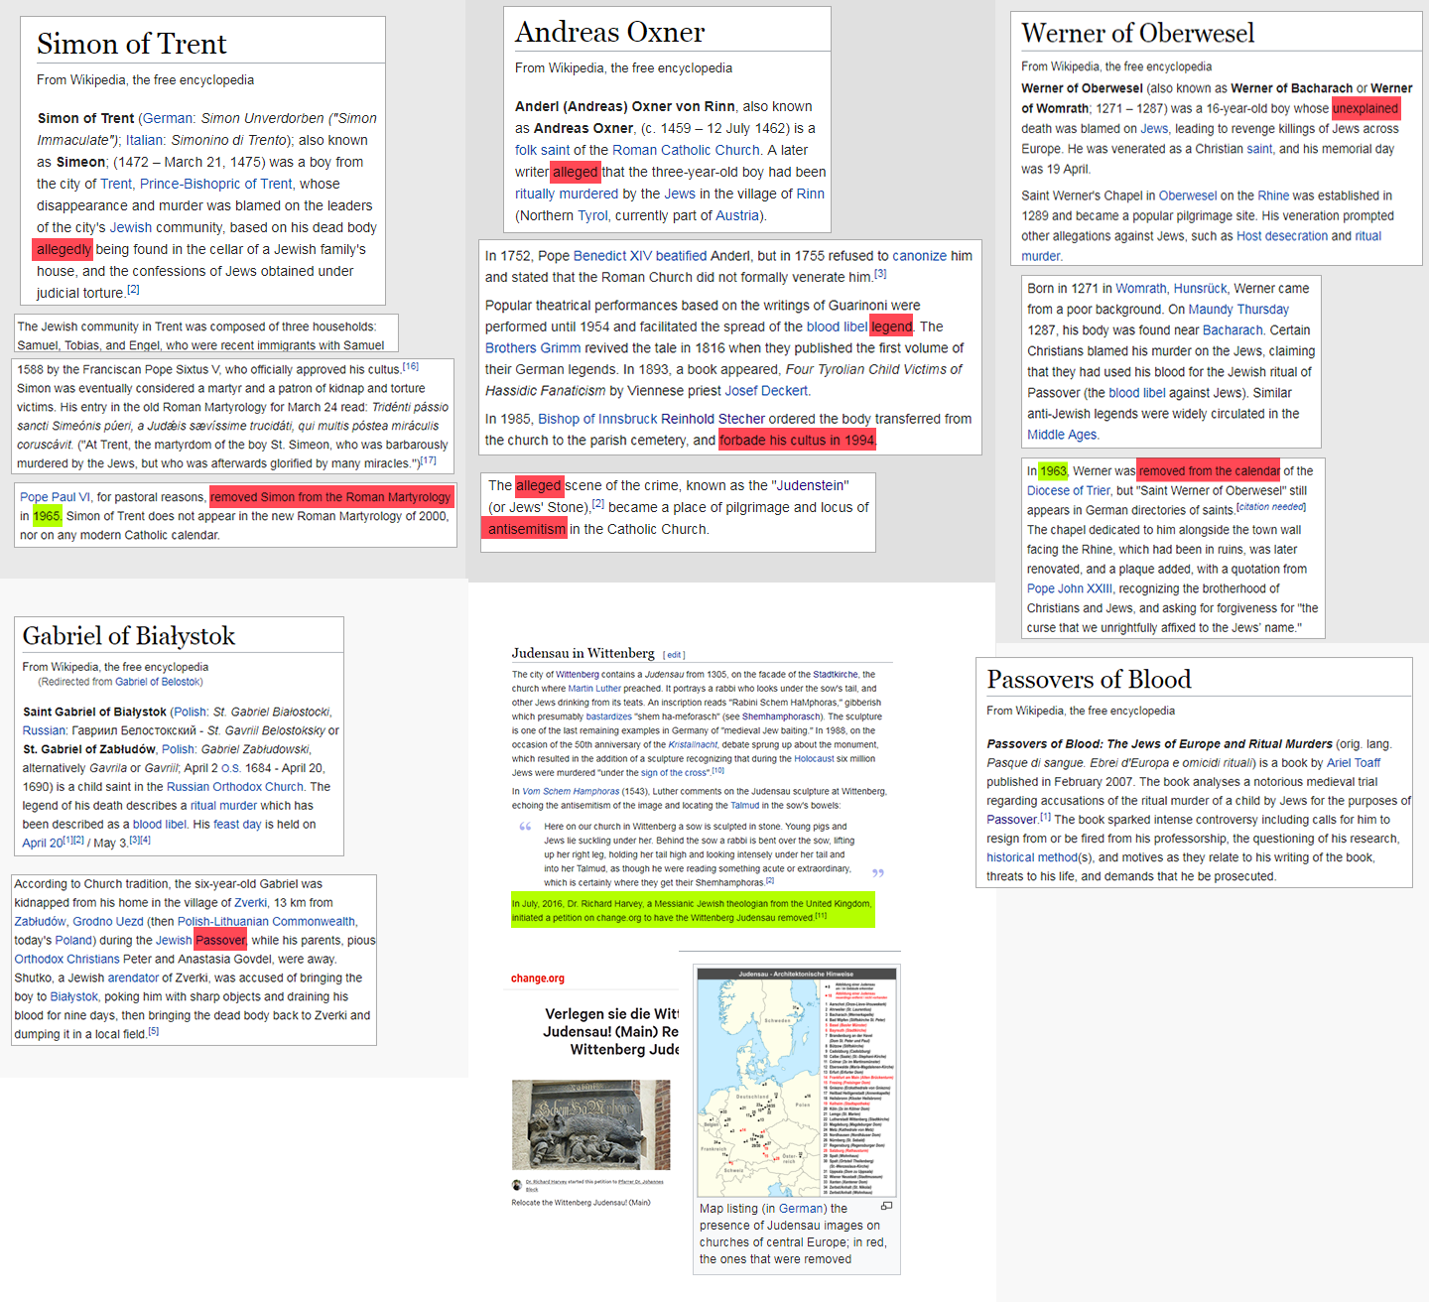Click the historical method link
Viewport: 1429px width, 1302px height.
pyautogui.click(x=1032, y=857)
